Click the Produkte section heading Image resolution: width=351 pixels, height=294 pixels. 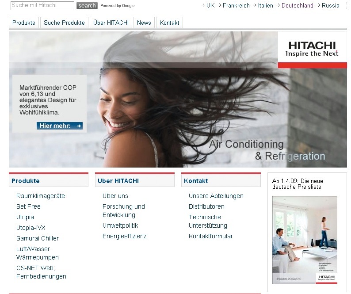(x=26, y=181)
